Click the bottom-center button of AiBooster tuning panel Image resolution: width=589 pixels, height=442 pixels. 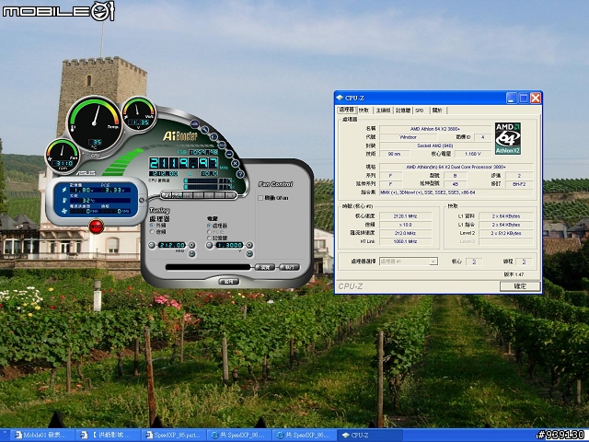(x=229, y=282)
